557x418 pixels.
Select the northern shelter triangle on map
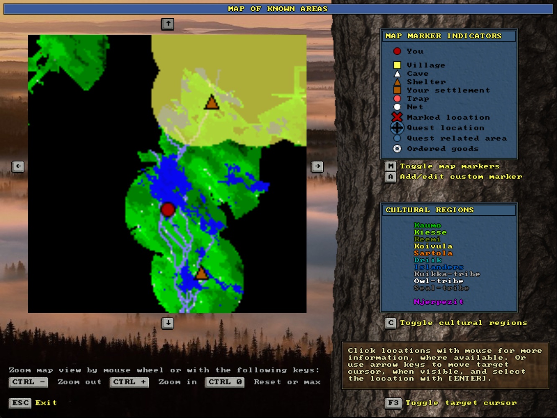pyautogui.click(x=212, y=102)
